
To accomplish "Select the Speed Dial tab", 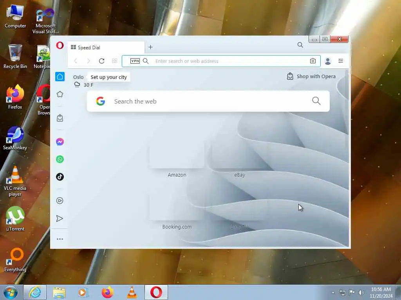I will coord(106,47).
